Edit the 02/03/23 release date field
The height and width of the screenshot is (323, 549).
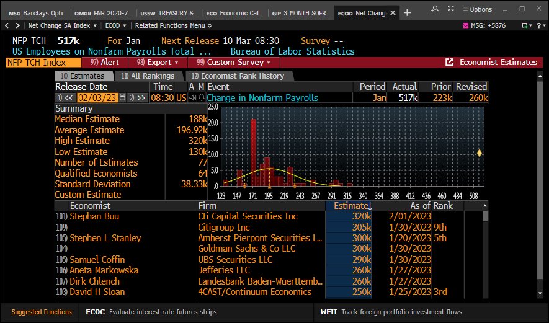[x=97, y=97]
